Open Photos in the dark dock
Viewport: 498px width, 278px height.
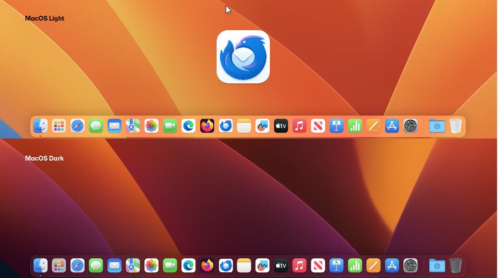click(151, 266)
